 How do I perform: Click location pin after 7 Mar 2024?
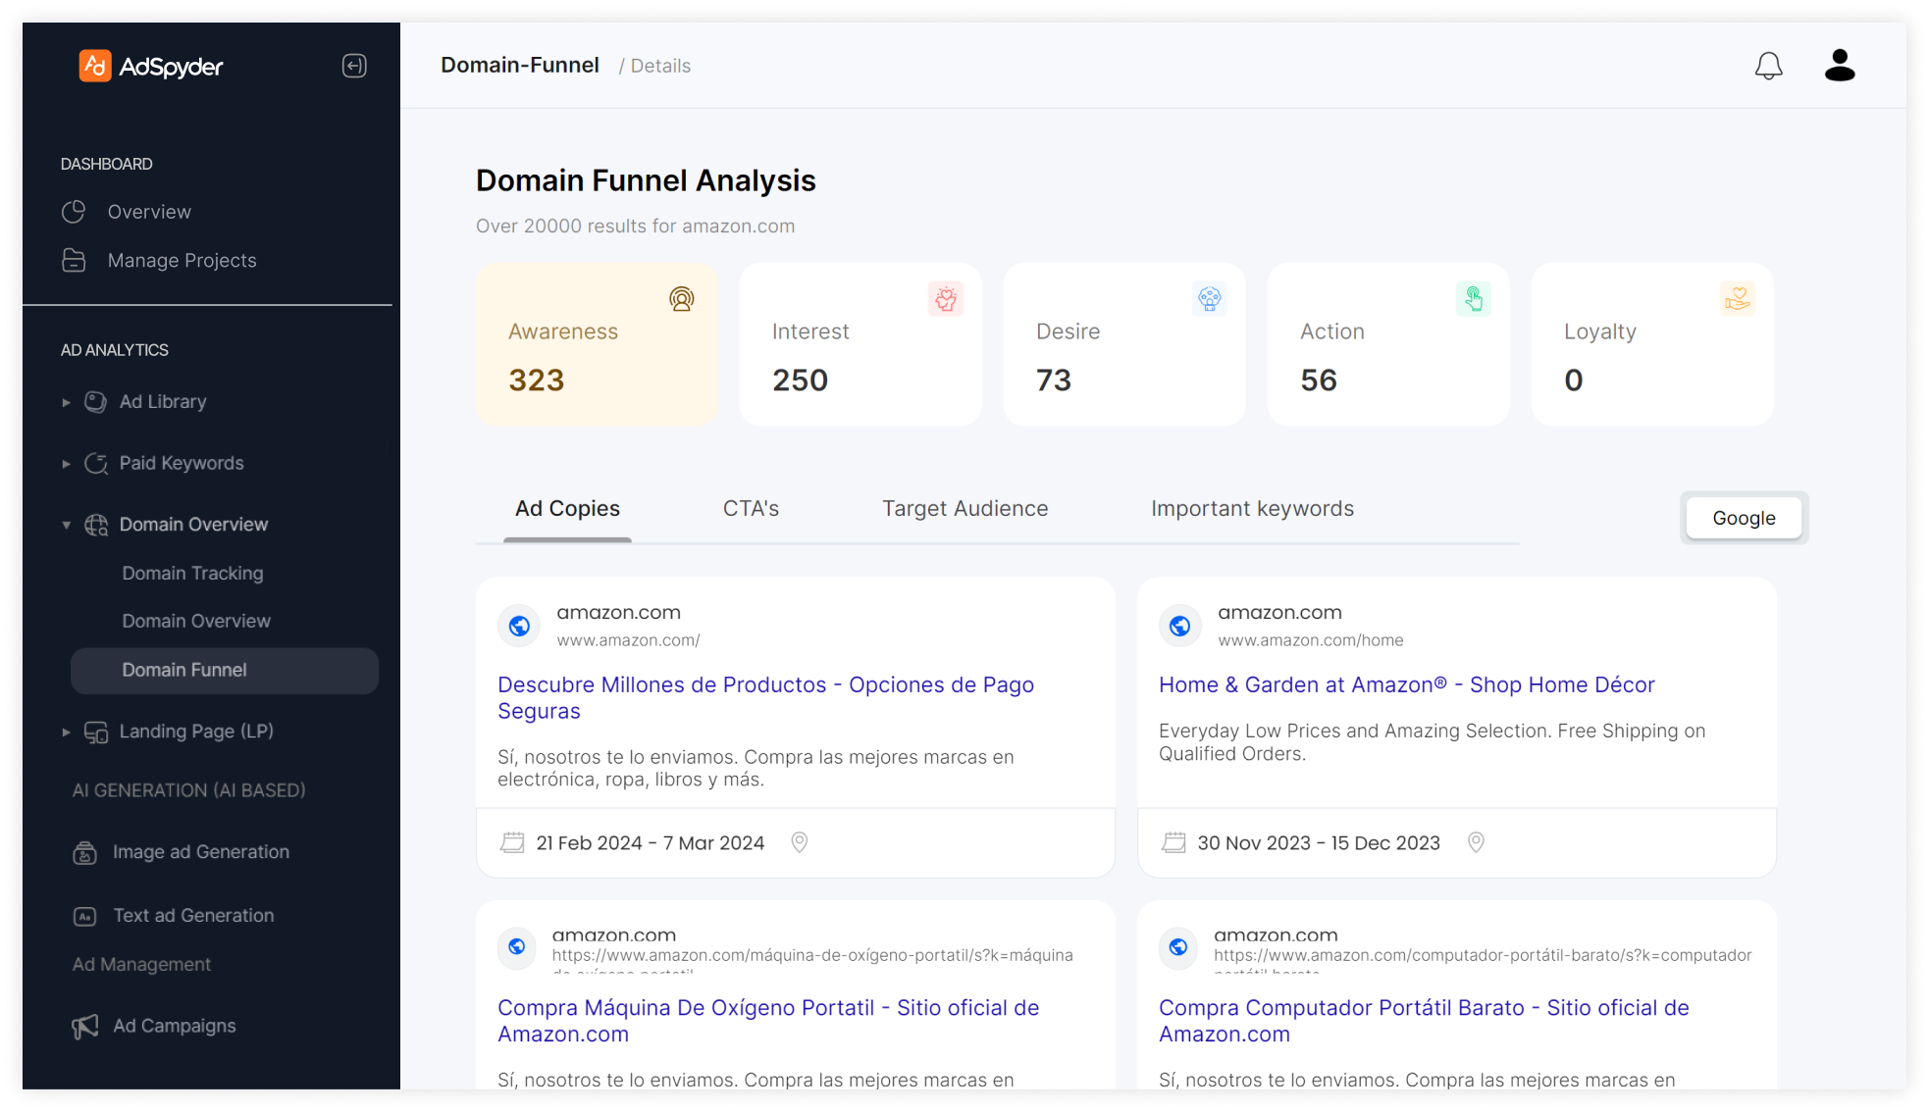click(x=800, y=842)
